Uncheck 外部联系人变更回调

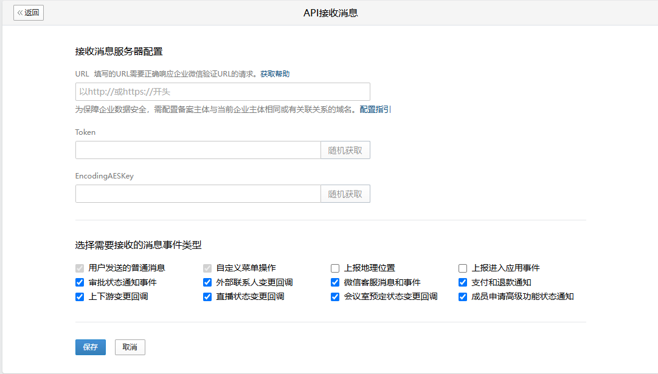207,282
